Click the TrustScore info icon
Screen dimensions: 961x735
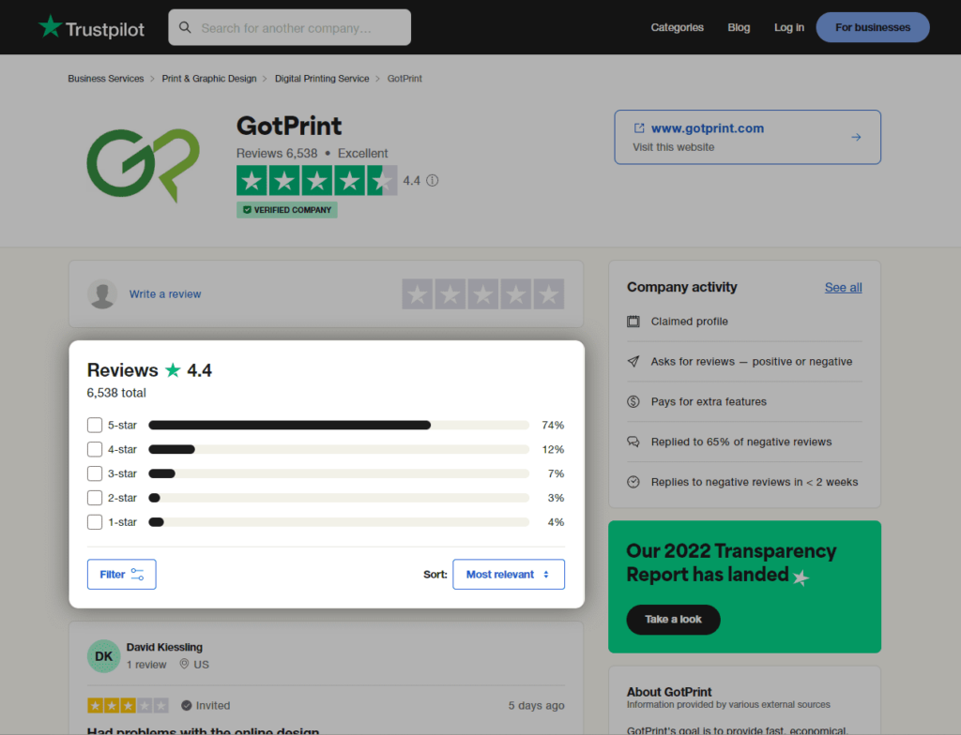[433, 181]
